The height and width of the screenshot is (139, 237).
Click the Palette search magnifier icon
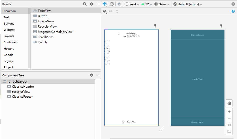tap(85, 4)
